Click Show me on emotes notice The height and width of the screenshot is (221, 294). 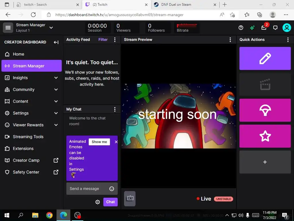pos(99,142)
